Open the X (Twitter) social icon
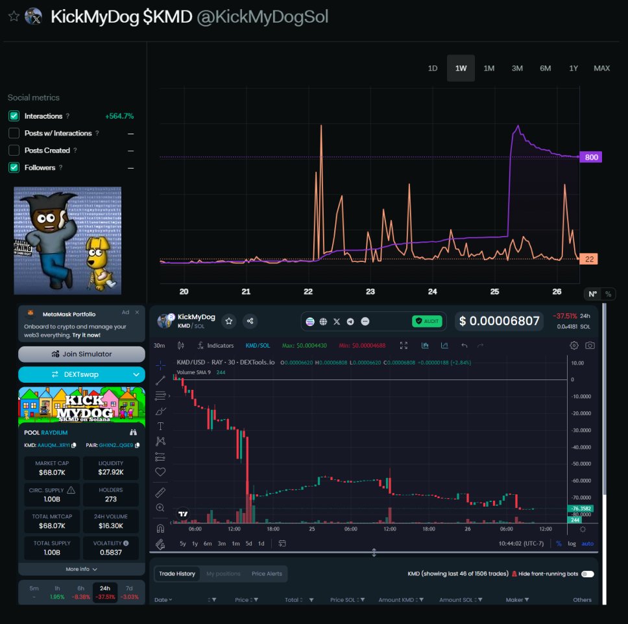Image resolution: width=628 pixels, height=624 pixels. click(x=337, y=321)
